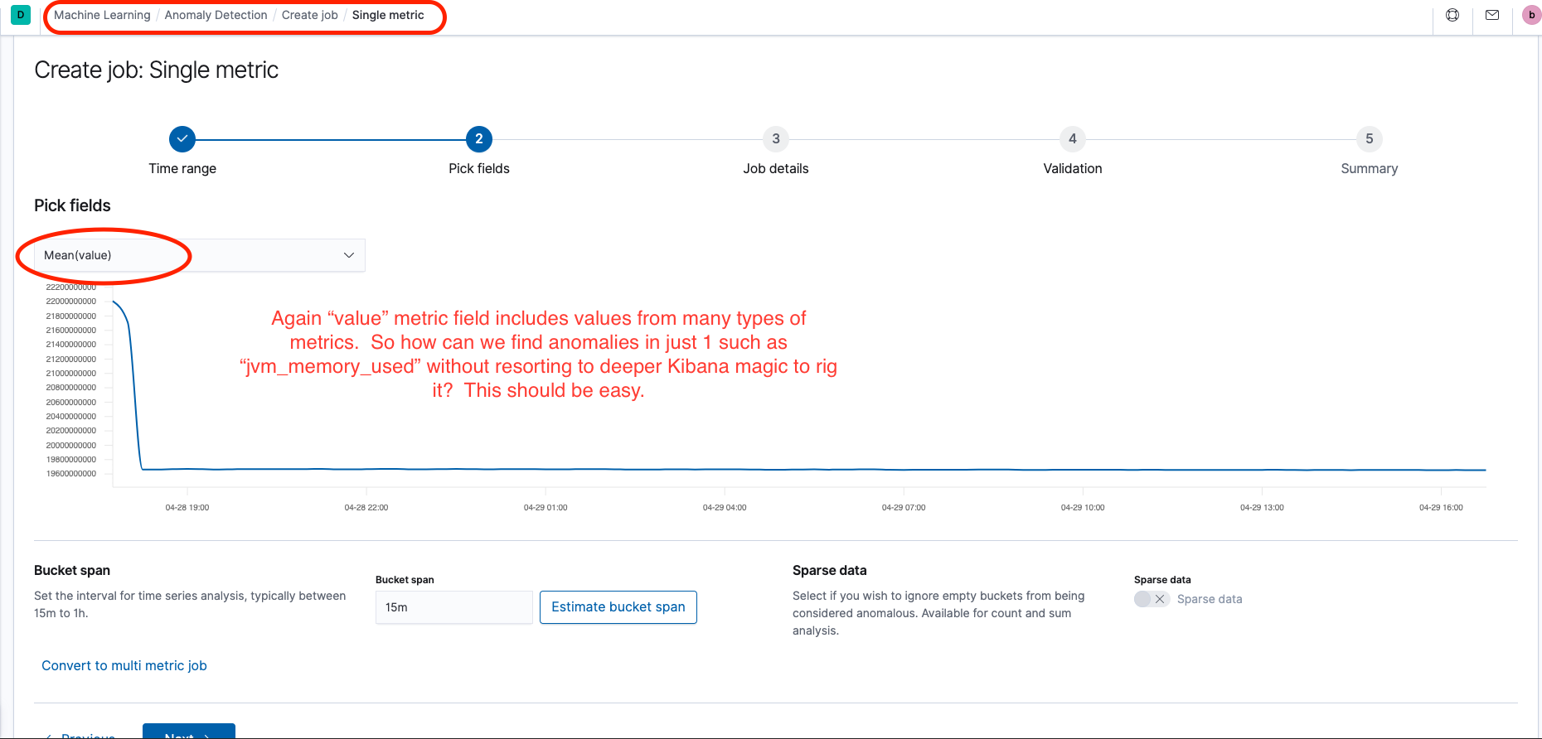Image resolution: width=1542 pixels, height=739 pixels.
Task: Click the 04-29 01:00 axis label
Action: pyautogui.click(x=546, y=507)
